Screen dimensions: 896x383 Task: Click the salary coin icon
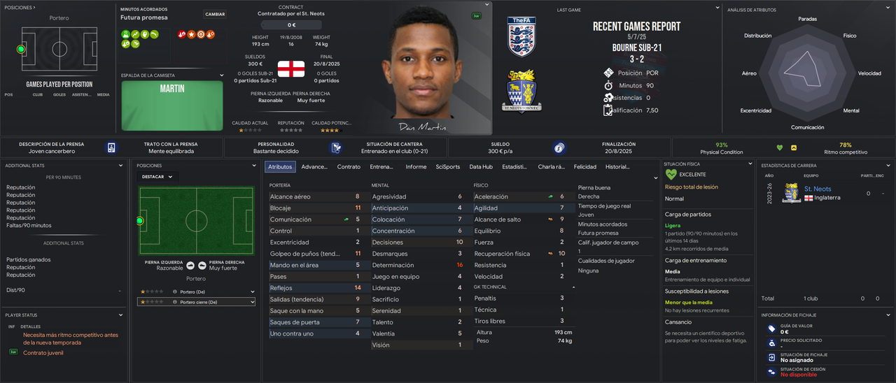[559, 147]
